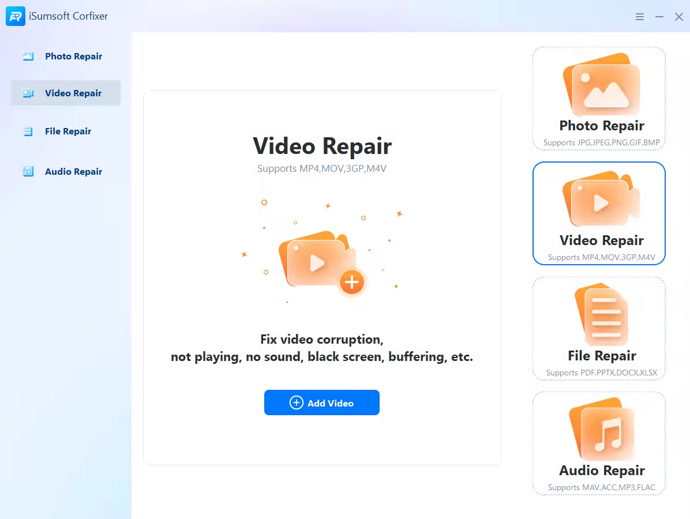Click the central video folder illustration
The width and height of the screenshot is (690, 519).
pyautogui.click(x=315, y=261)
